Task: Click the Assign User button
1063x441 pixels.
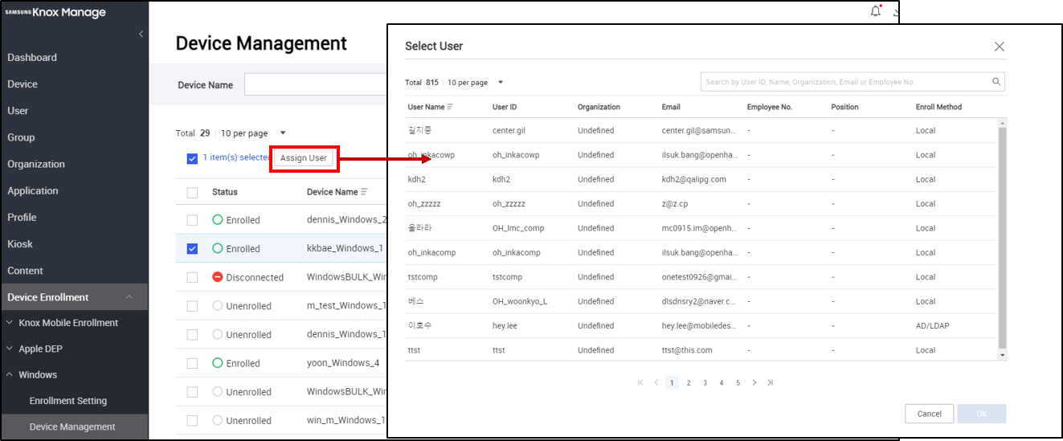Action: 304,158
